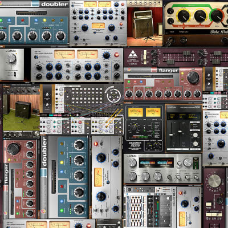Click the left yellow VU meter on Drawmer S73
Image resolution: width=228 pixels, height=228 pixels.
pyautogui.click(x=135, y=112)
